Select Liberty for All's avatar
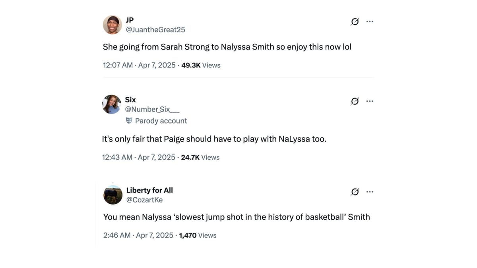 point(112,195)
